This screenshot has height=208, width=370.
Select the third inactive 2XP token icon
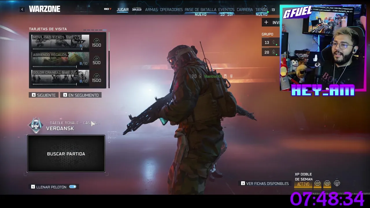(x=337, y=183)
